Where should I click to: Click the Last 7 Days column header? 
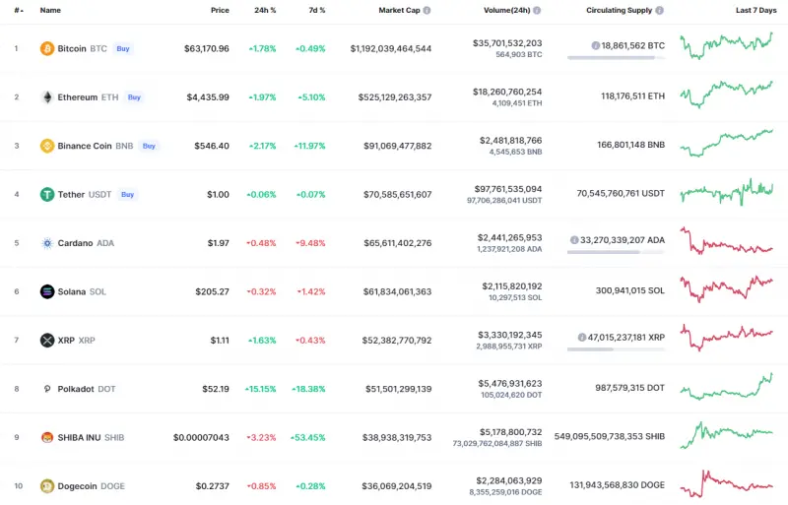[755, 10]
